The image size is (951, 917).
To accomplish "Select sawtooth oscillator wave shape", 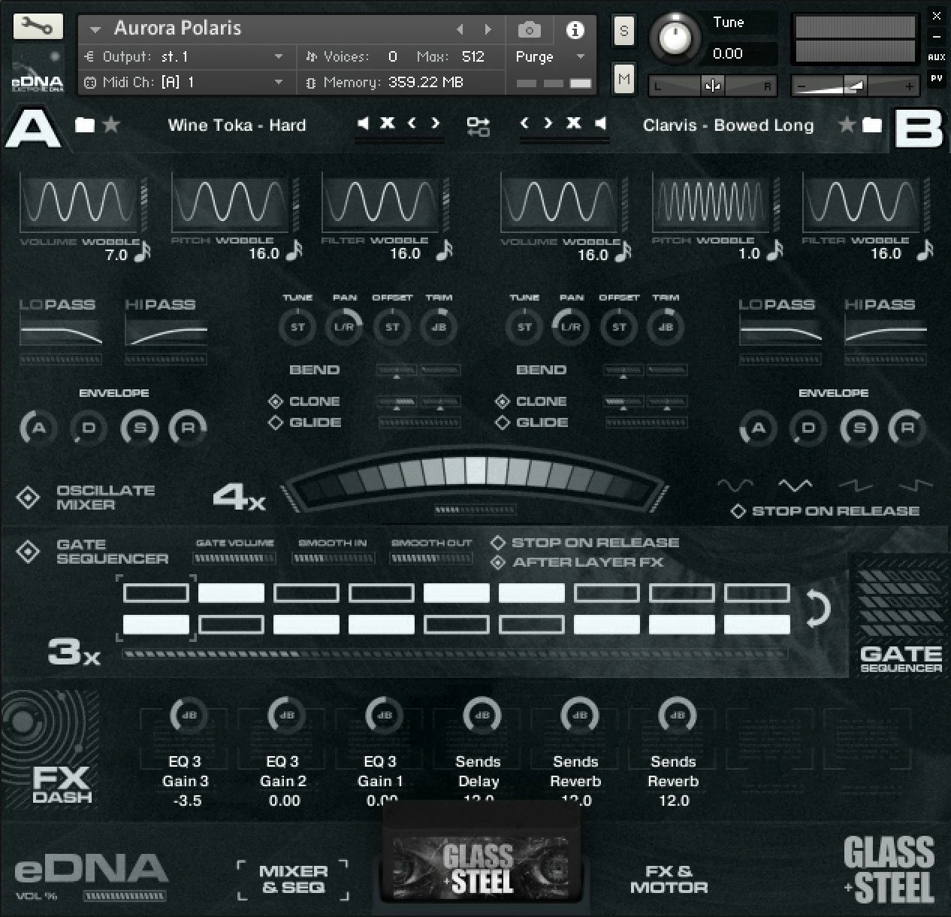I will [856, 485].
